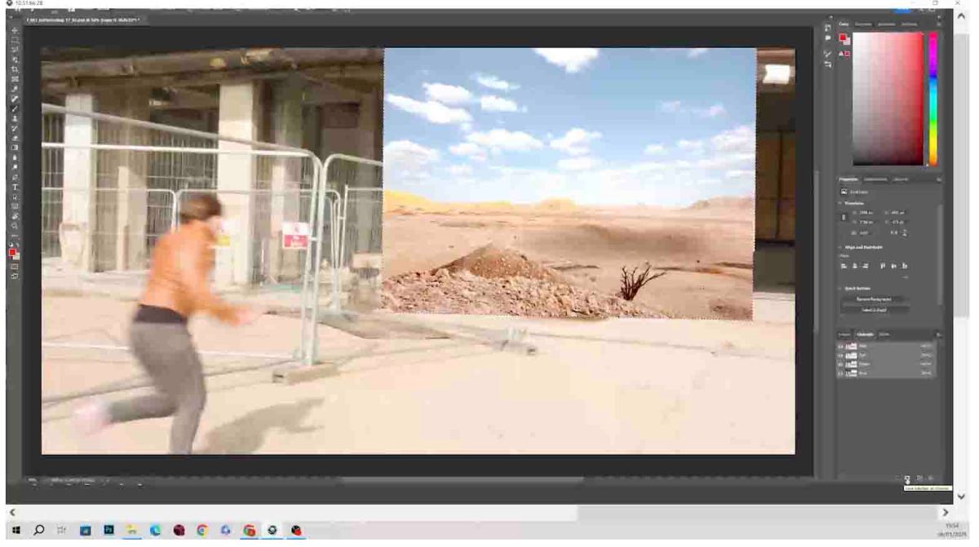Pick the Eyedropper tool
This screenshot has height=547, width=979.
point(15,85)
